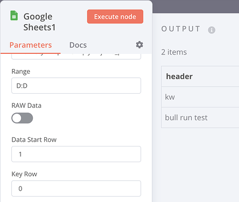Click the Data Start Row field
The image size is (239, 202).
click(x=76, y=154)
